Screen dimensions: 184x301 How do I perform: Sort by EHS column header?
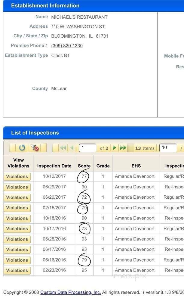pyautogui.click(x=136, y=166)
